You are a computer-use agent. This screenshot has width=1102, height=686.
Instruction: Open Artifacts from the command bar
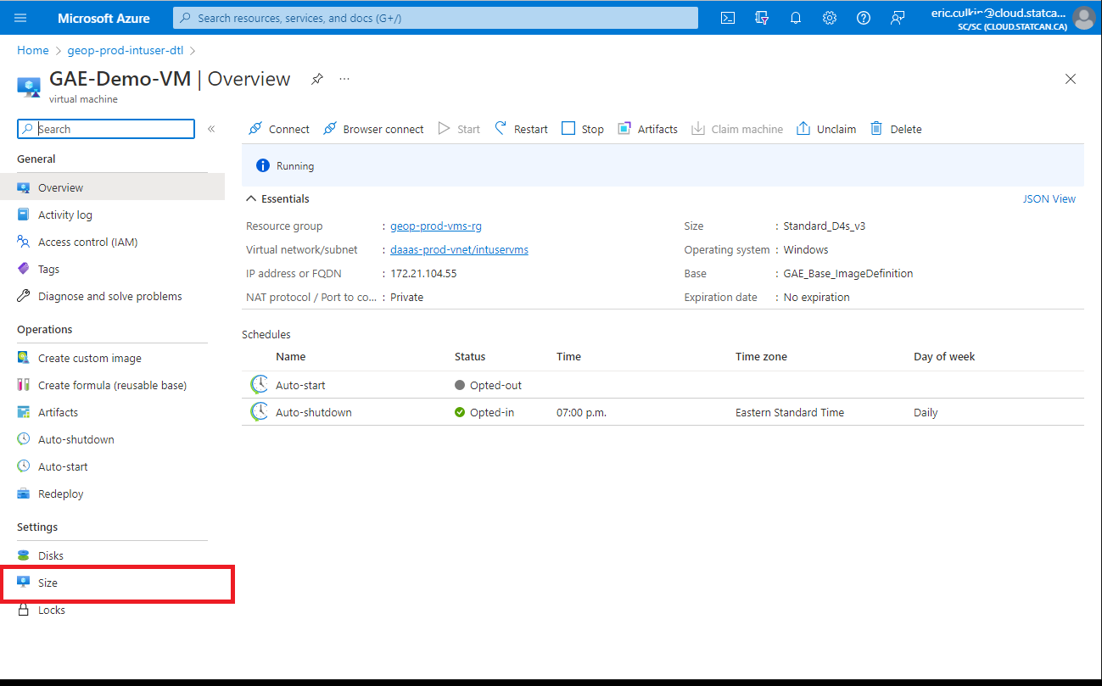coord(647,129)
